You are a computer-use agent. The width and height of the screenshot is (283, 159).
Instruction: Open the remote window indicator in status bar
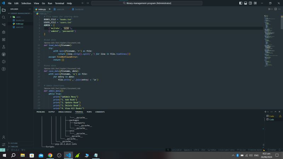point(2,150)
